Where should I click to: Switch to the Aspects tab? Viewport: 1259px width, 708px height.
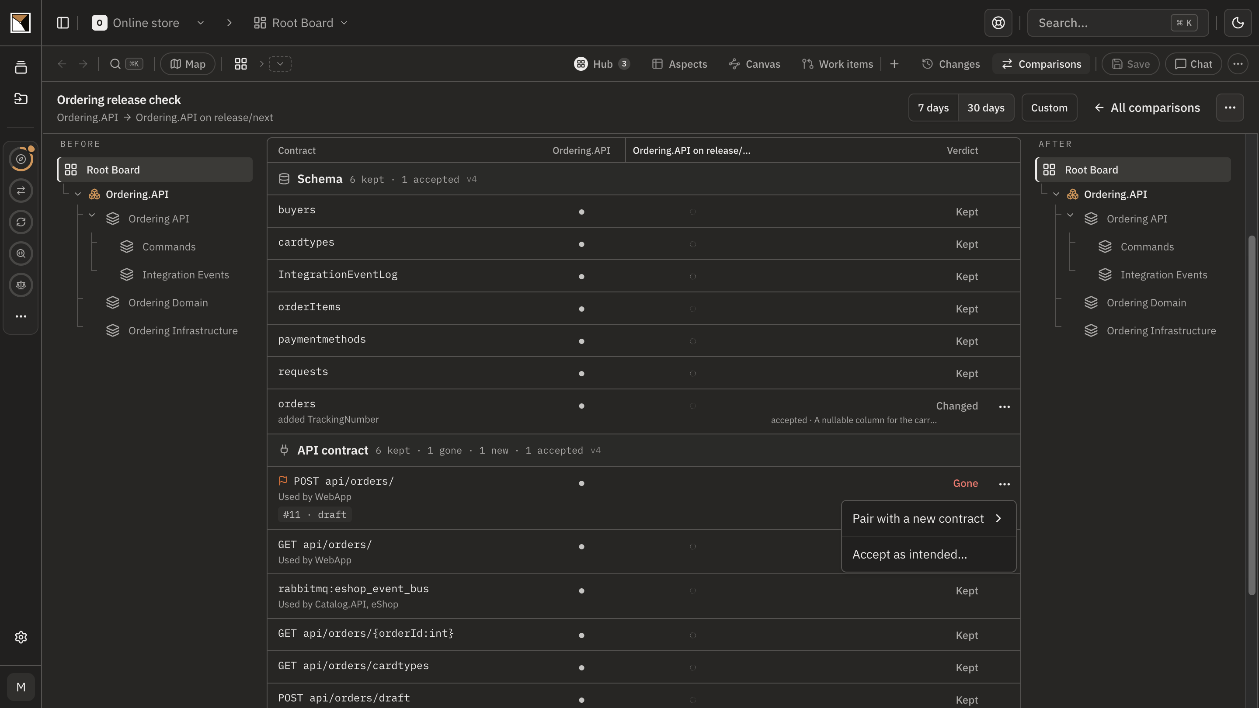(x=679, y=64)
